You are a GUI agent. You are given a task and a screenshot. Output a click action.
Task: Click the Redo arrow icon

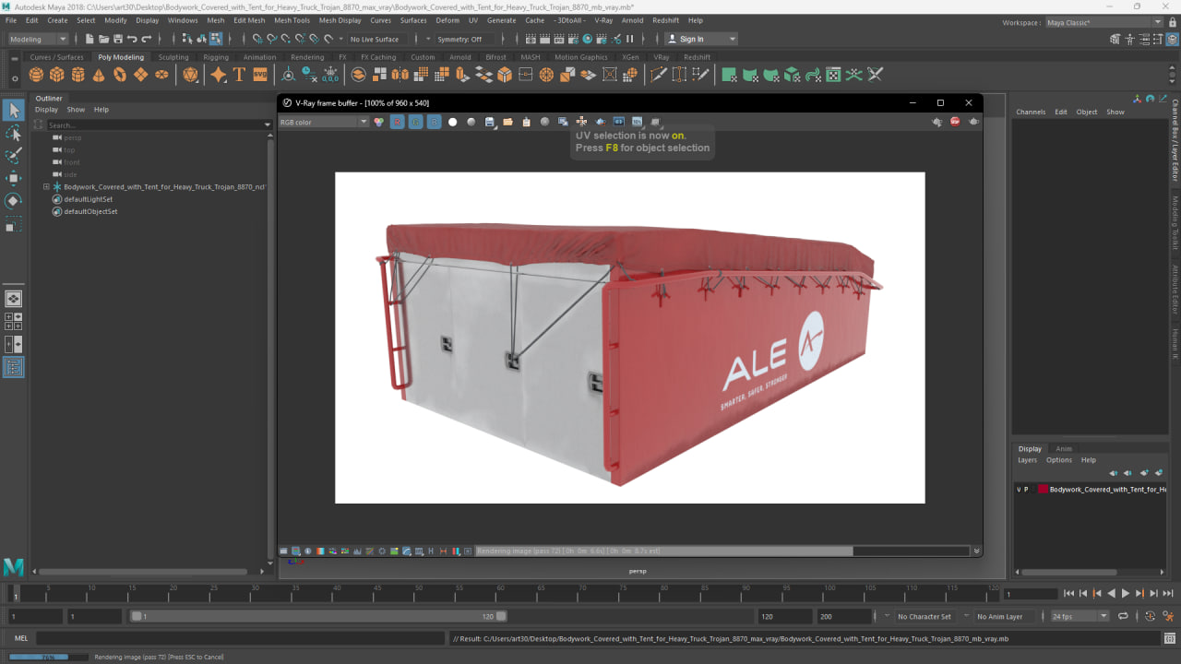pos(146,39)
